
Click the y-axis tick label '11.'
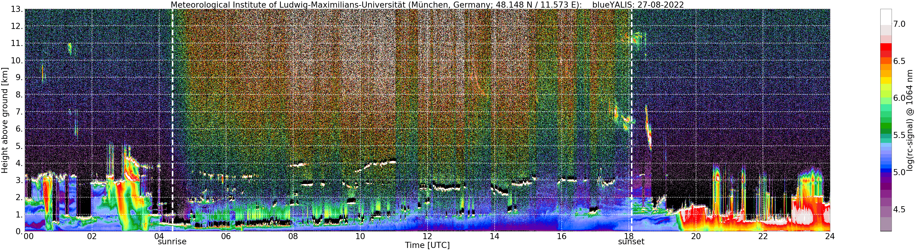(17, 43)
